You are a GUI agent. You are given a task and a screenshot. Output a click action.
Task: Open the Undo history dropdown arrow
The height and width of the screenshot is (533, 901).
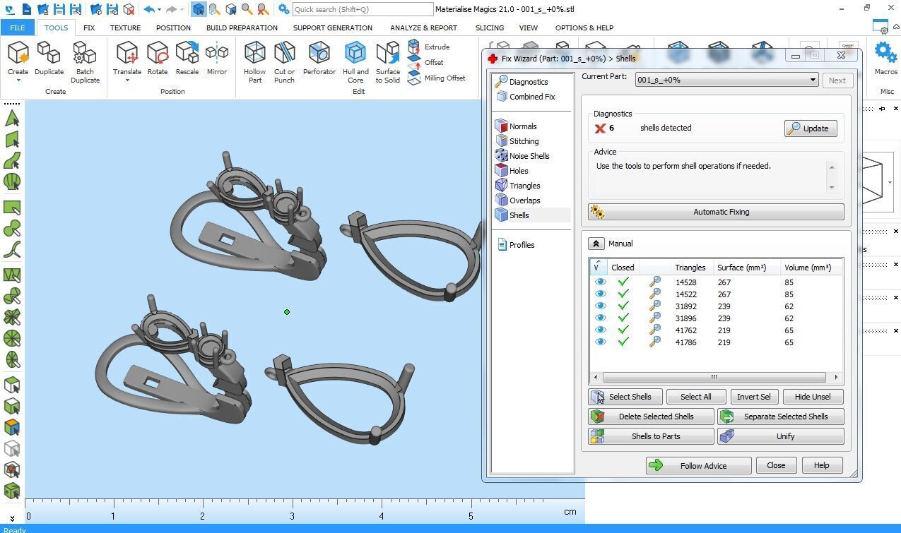point(159,10)
